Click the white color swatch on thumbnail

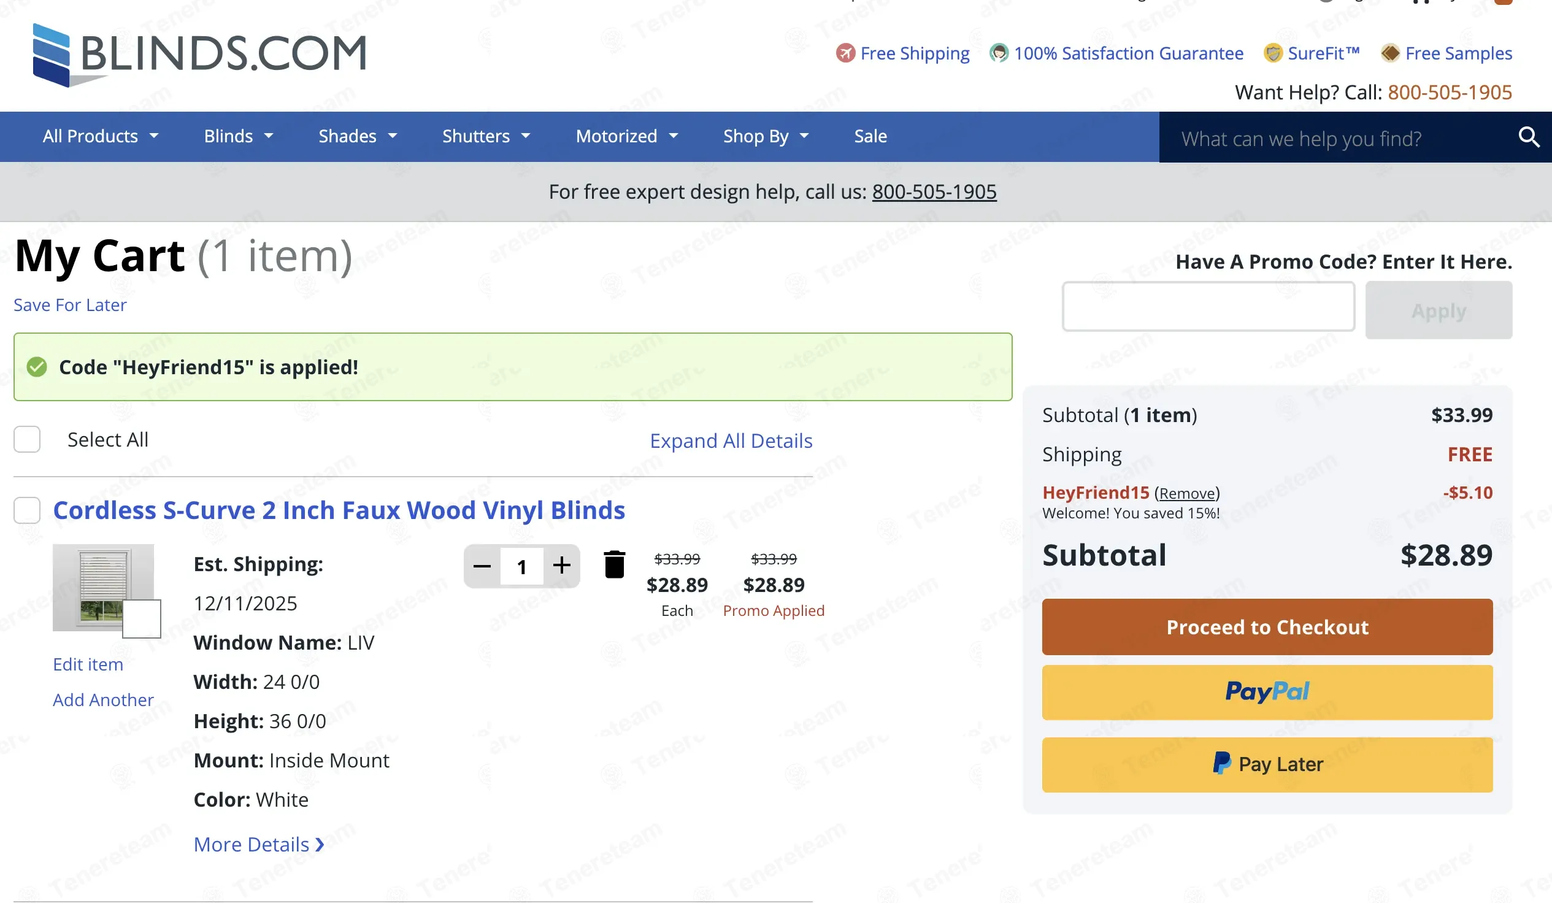(142, 618)
